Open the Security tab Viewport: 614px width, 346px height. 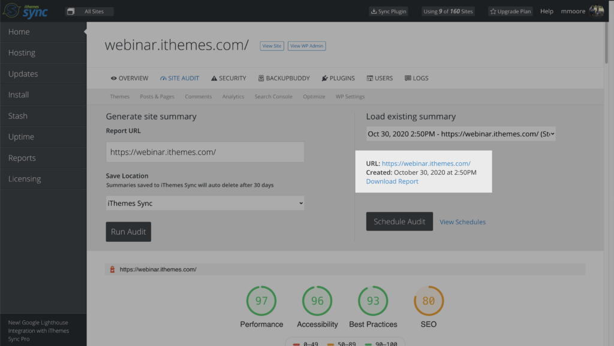pyautogui.click(x=228, y=78)
